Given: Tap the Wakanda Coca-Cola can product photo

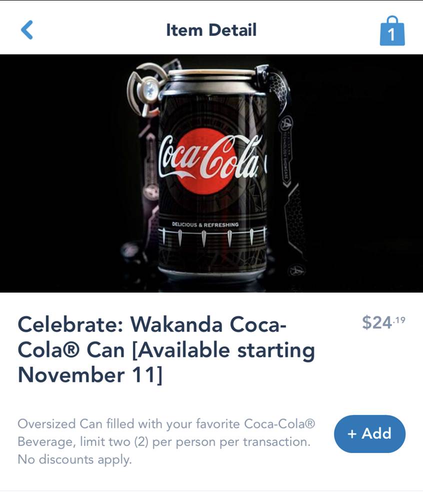Looking at the screenshot, I should click(x=211, y=173).
